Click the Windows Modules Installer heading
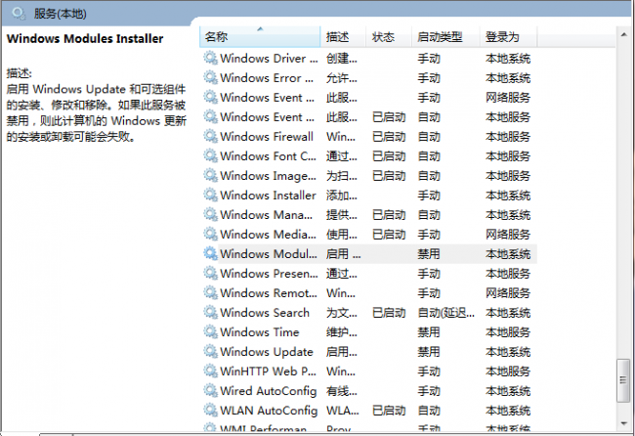Image resolution: width=635 pixels, height=436 pixels. pyautogui.click(x=85, y=38)
